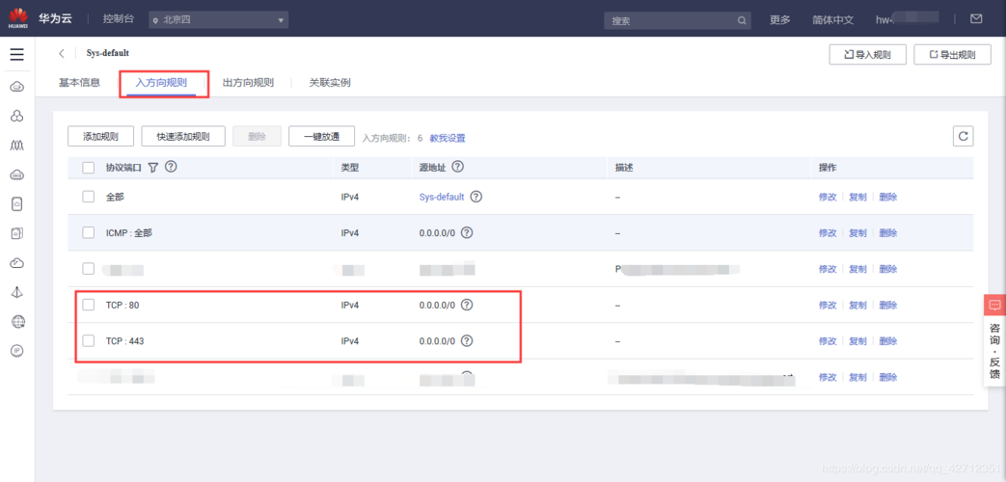Viewport: 1006px width, 482px height.
Task: Tick the checkbox for the 全部 rule
Action: pos(89,197)
